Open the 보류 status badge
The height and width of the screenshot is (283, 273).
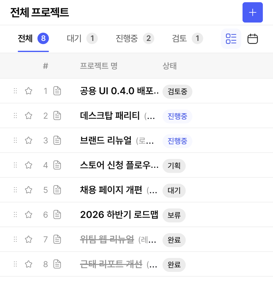click(174, 215)
